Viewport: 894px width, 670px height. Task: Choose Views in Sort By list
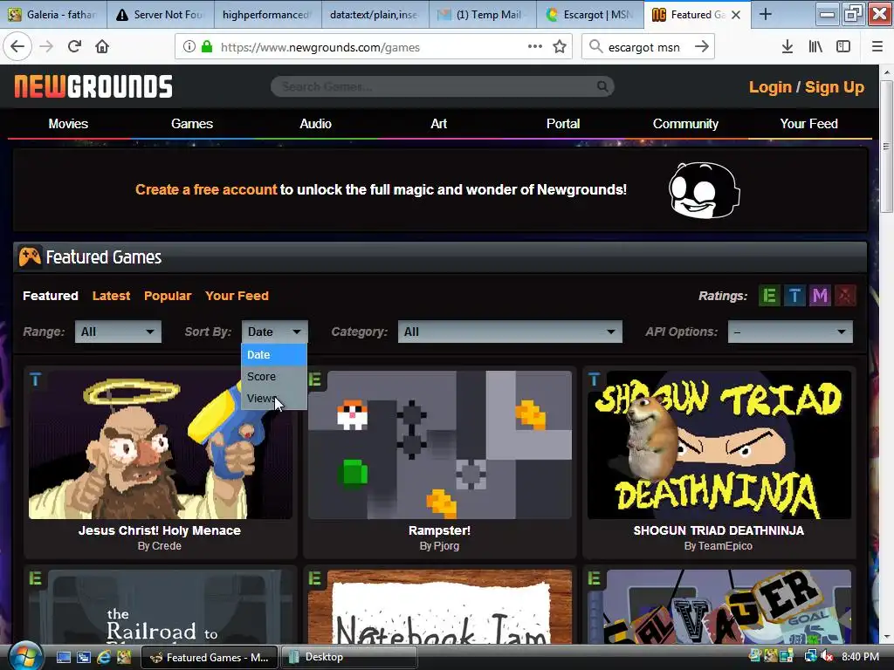[274, 398]
